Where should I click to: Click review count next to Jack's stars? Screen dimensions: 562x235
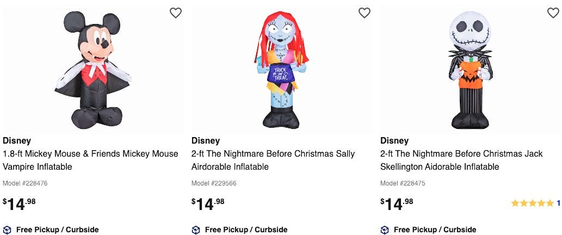coord(558,203)
